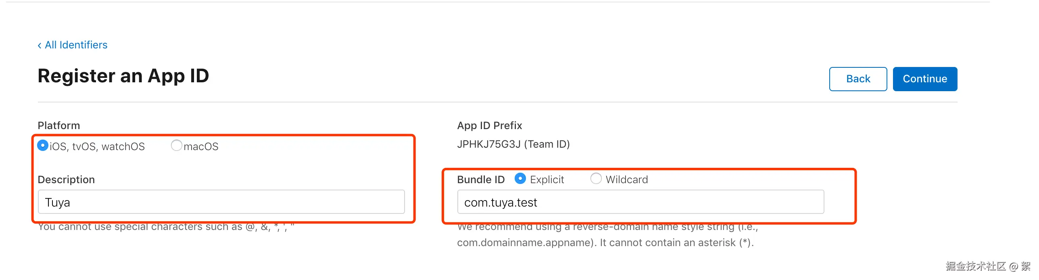Click the "App ID Prefix" label
This screenshot has width=1039, height=280.
coord(490,125)
